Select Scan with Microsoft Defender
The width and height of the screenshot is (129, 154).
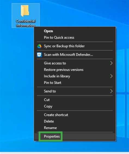coord(75,55)
